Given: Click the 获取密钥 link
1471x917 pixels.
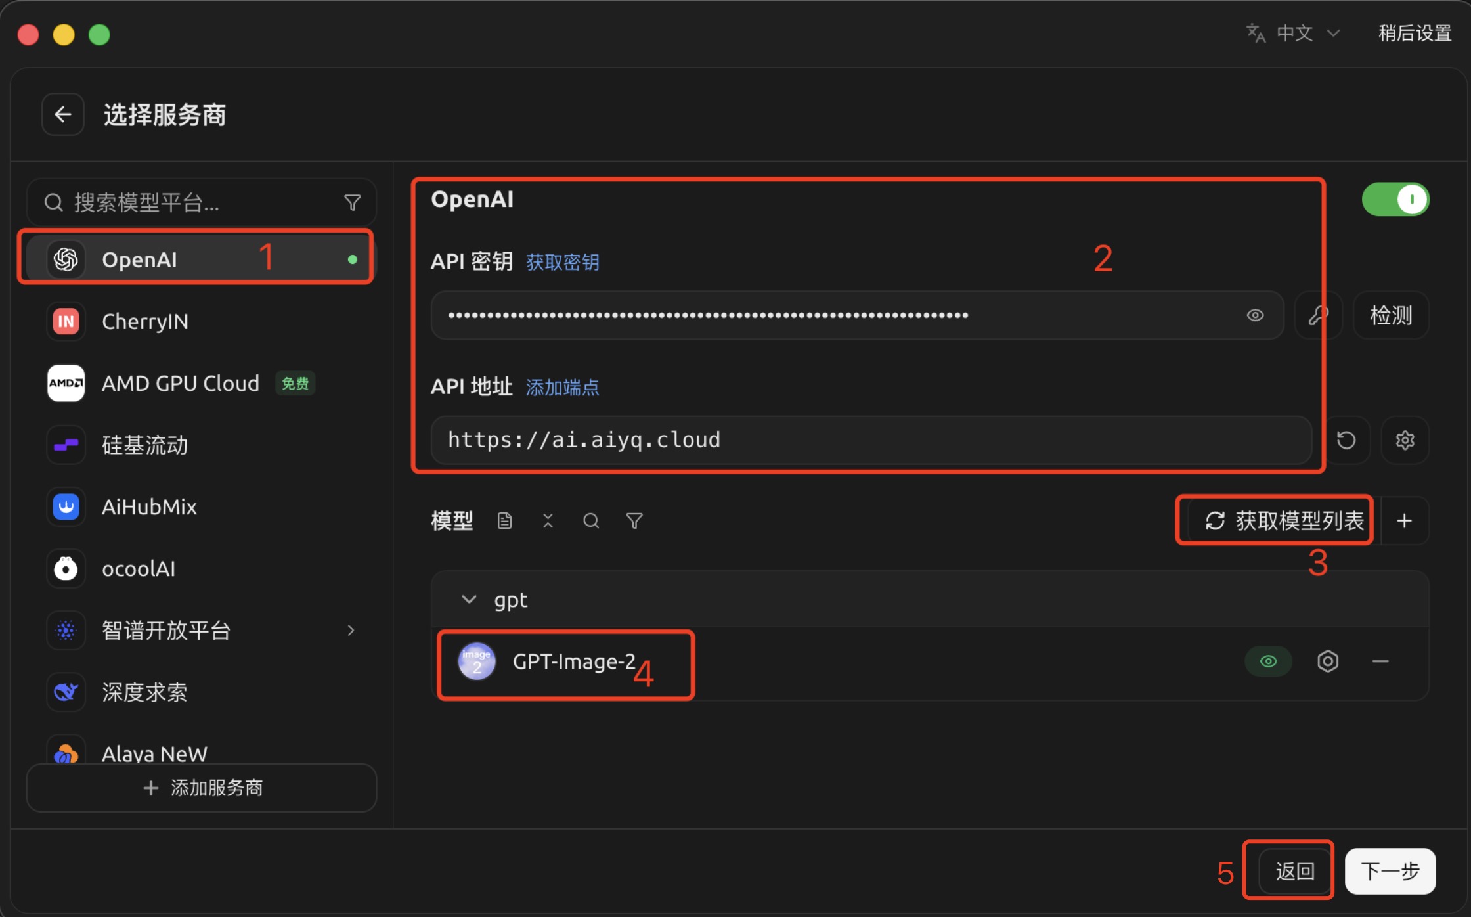Looking at the screenshot, I should click(x=563, y=262).
